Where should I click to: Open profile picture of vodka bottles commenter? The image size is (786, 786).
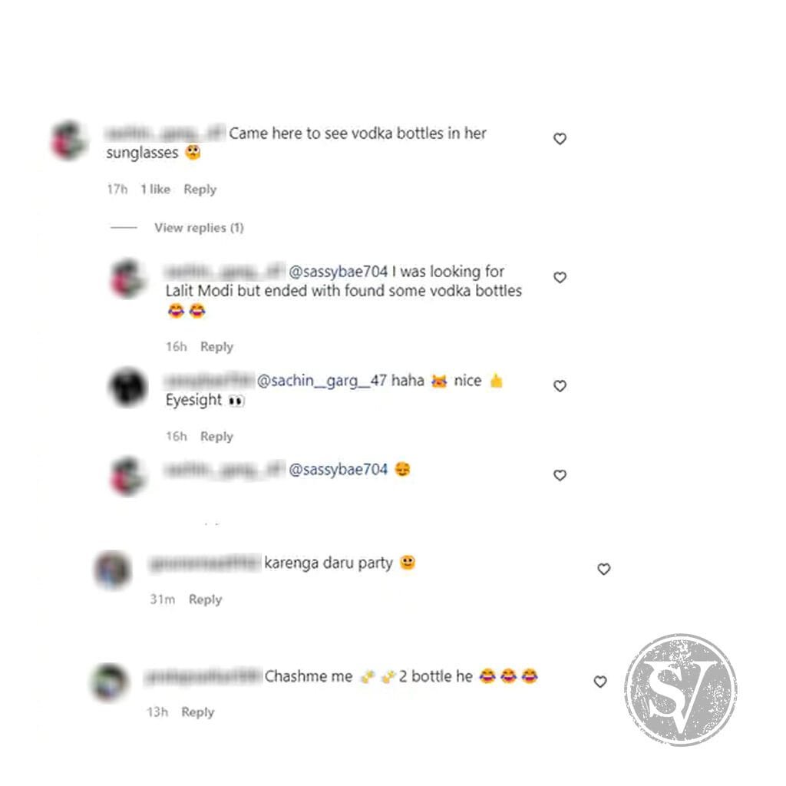tap(69, 140)
